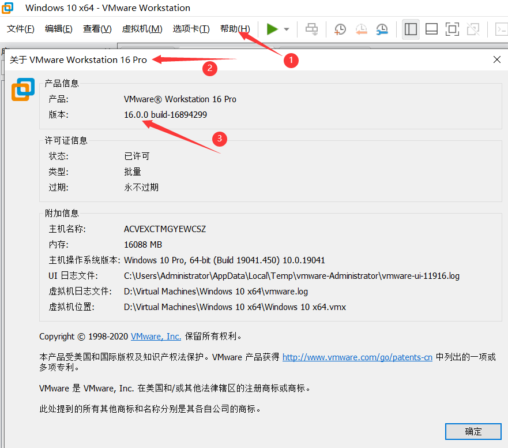Click the VMware Workstation title bar logo
The image size is (508, 448).
(7, 8)
